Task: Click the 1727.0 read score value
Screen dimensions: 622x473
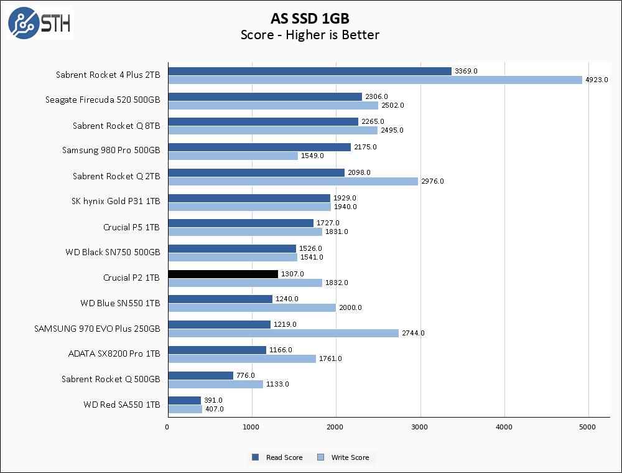Action: tap(328, 223)
